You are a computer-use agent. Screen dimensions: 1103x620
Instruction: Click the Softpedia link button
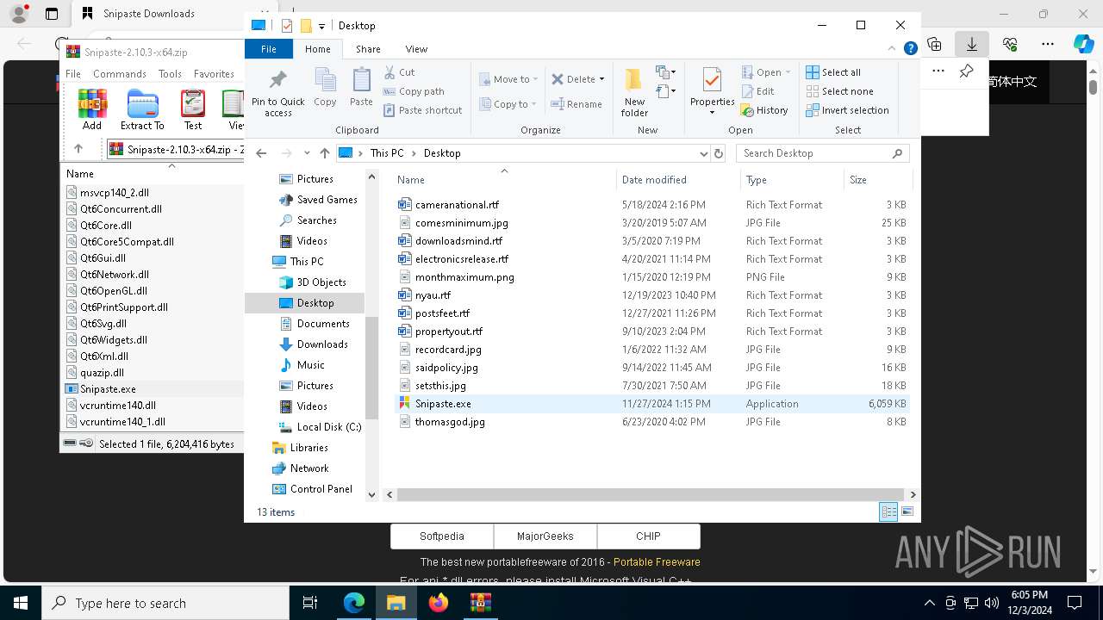tap(442, 536)
